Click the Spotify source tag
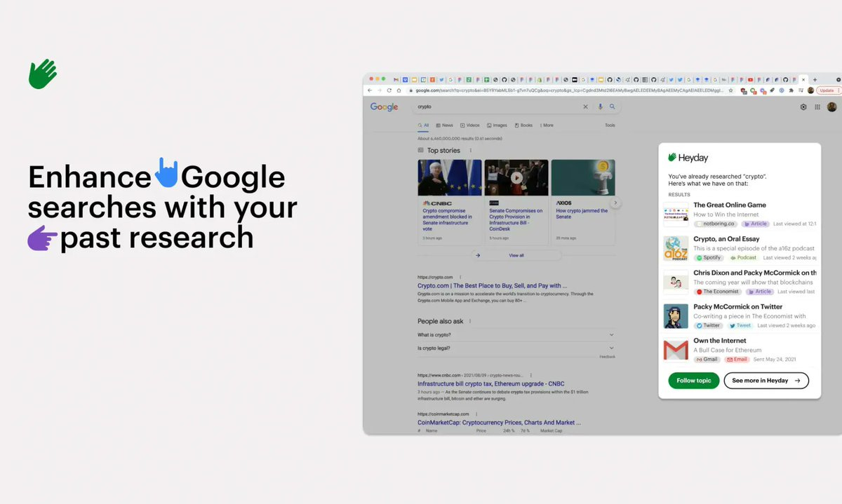The image size is (842, 504). (x=709, y=258)
